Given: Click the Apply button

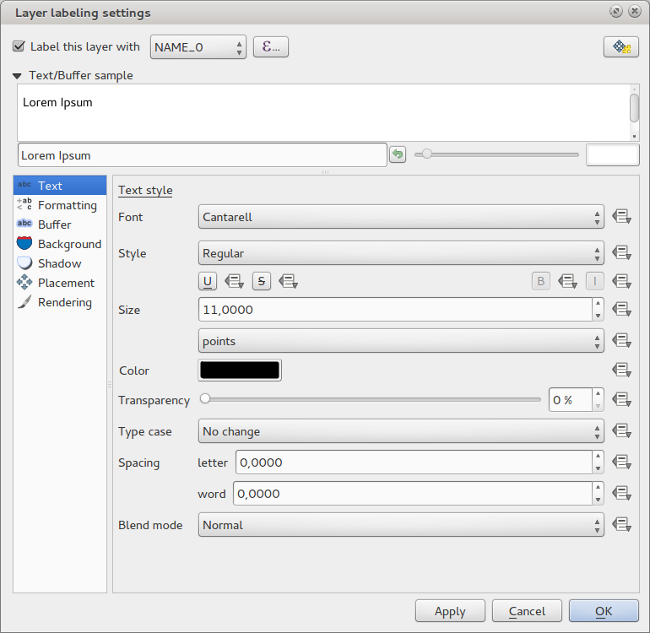Looking at the screenshot, I should click(x=450, y=611).
